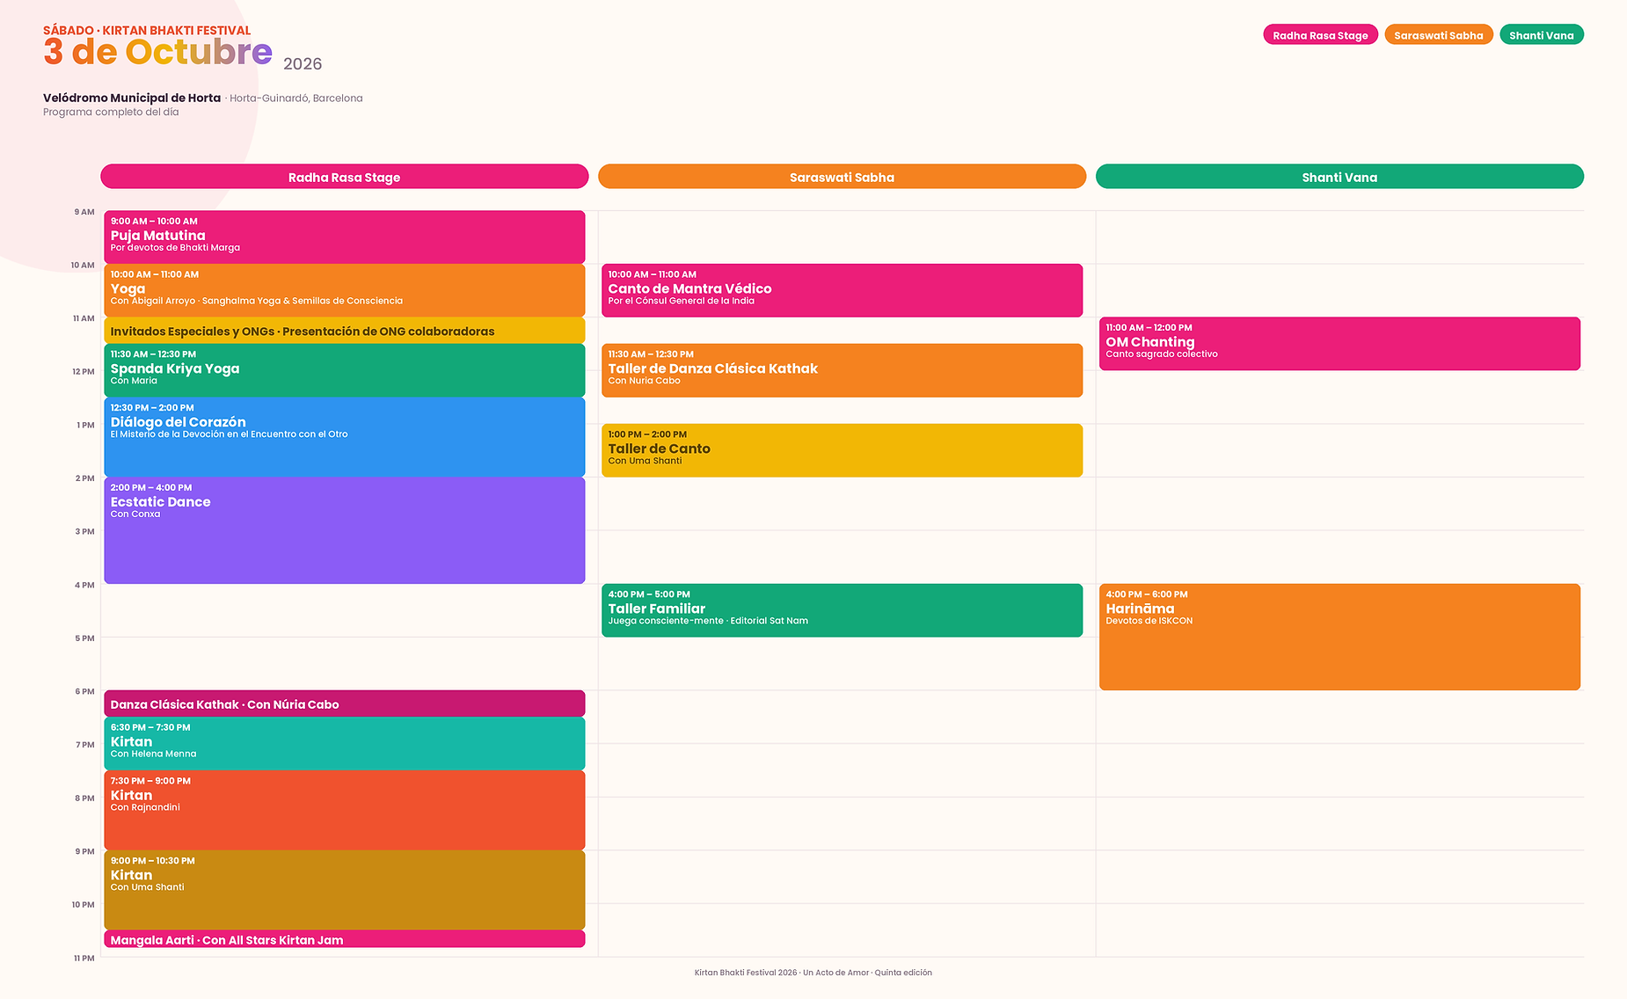This screenshot has width=1627, height=999.
Task: Select the '10 PM' time label
Action: point(83,905)
